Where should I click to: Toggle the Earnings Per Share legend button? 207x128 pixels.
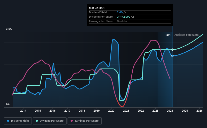(x=84, y=121)
